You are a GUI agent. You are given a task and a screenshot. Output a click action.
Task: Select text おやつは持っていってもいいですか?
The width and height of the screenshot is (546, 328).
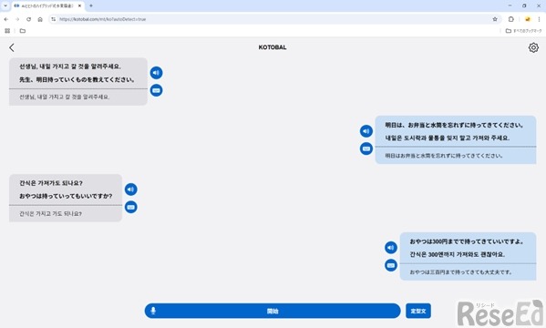66,196
